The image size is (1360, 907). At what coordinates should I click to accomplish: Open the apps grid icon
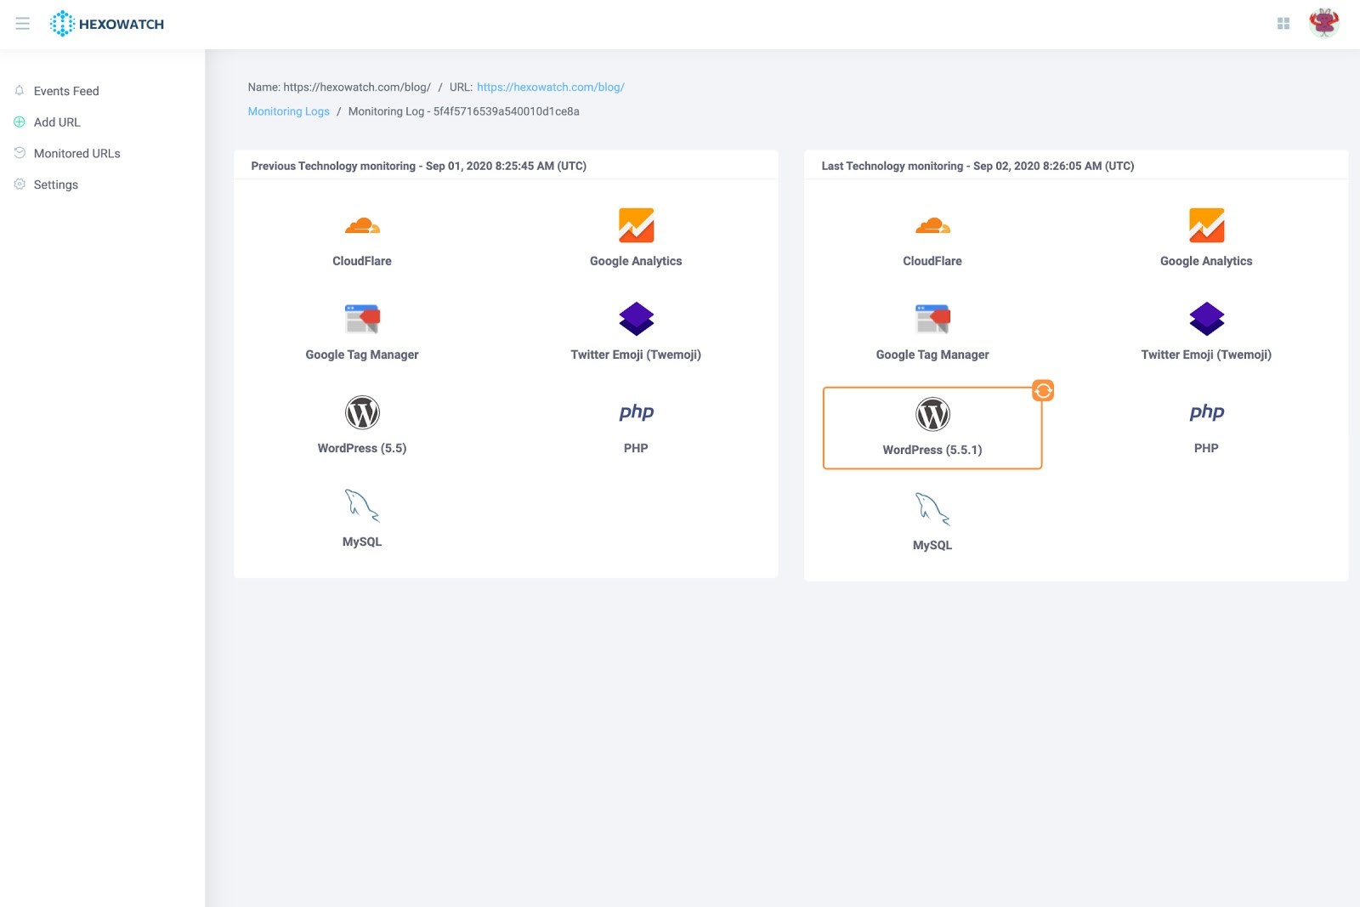[1283, 24]
